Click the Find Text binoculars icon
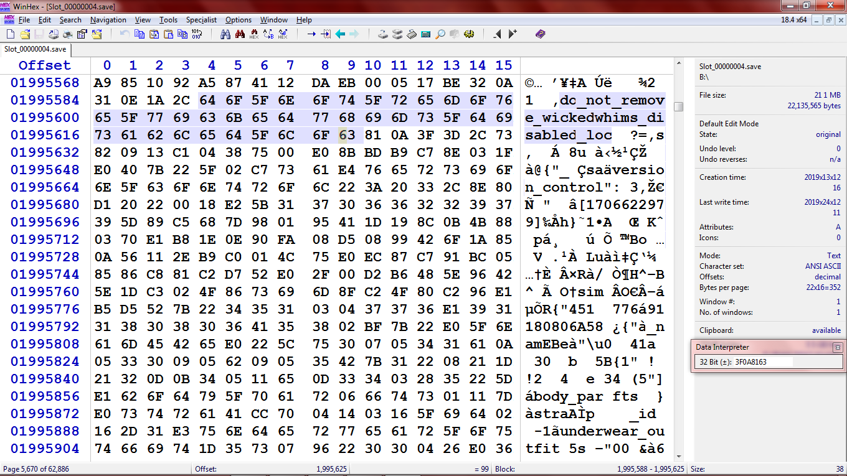 click(225, 34)
